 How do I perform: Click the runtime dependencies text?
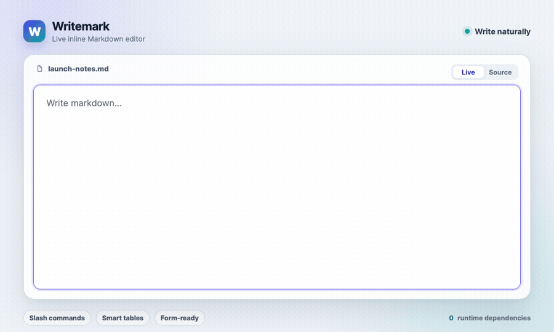[494, 318]
